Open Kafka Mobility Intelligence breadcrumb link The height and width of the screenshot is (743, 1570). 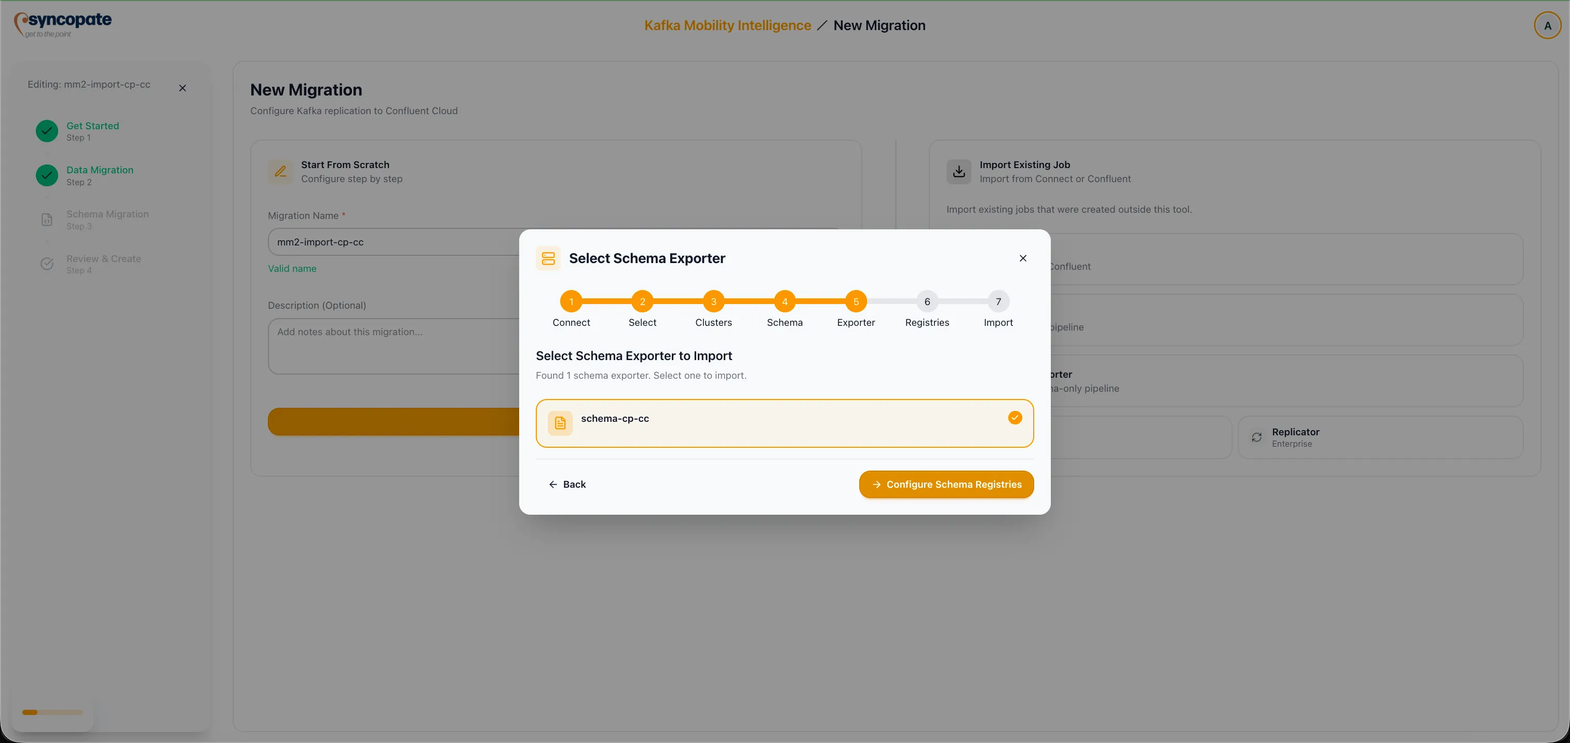[727, 25]
